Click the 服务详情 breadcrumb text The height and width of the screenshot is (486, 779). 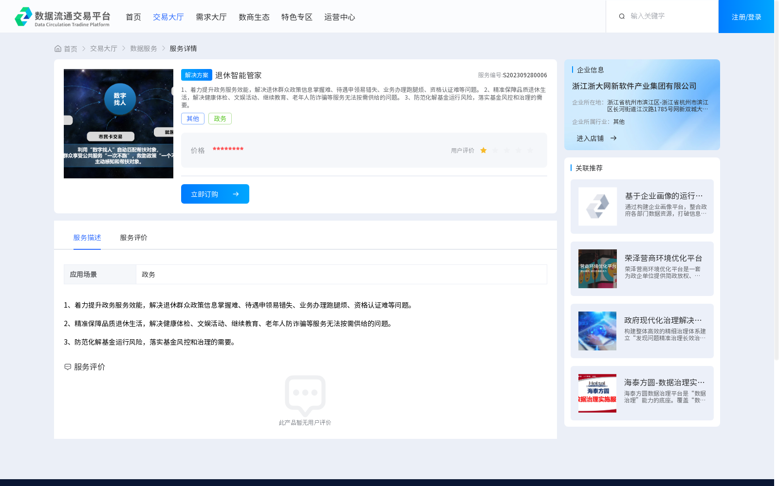coord(183,49)
